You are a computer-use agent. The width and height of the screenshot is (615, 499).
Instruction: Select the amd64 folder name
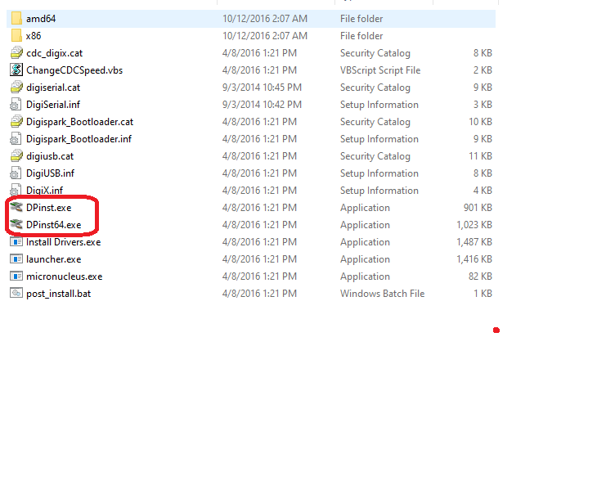coord(41,19)
